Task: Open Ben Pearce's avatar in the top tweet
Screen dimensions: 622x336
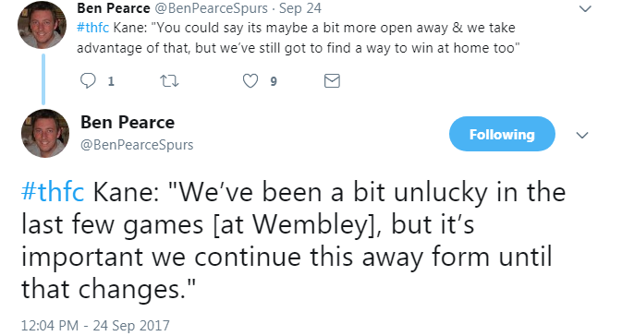Action: pos(42,25)
